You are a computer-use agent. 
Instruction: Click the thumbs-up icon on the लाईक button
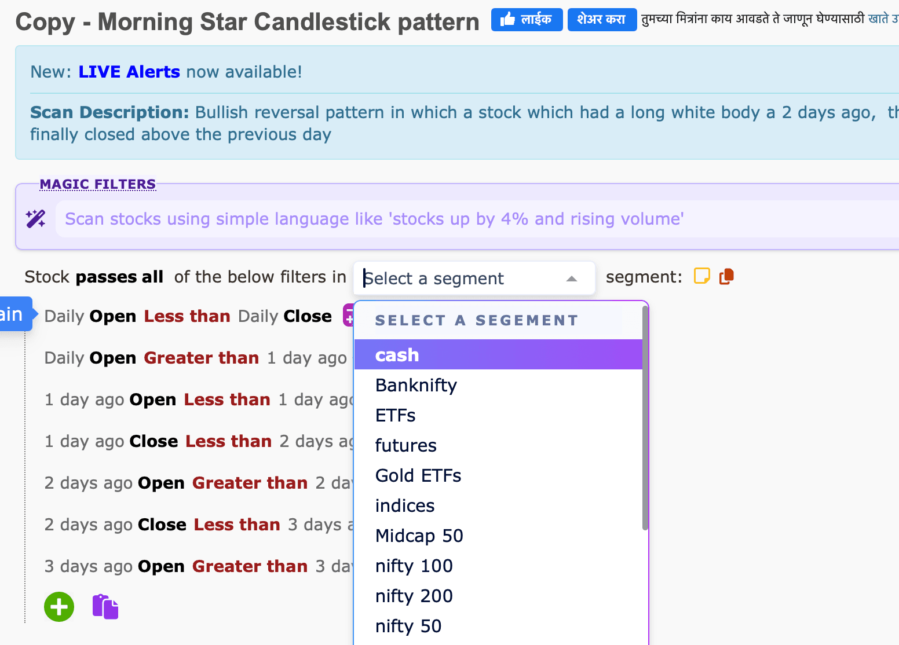coord(507,19)
